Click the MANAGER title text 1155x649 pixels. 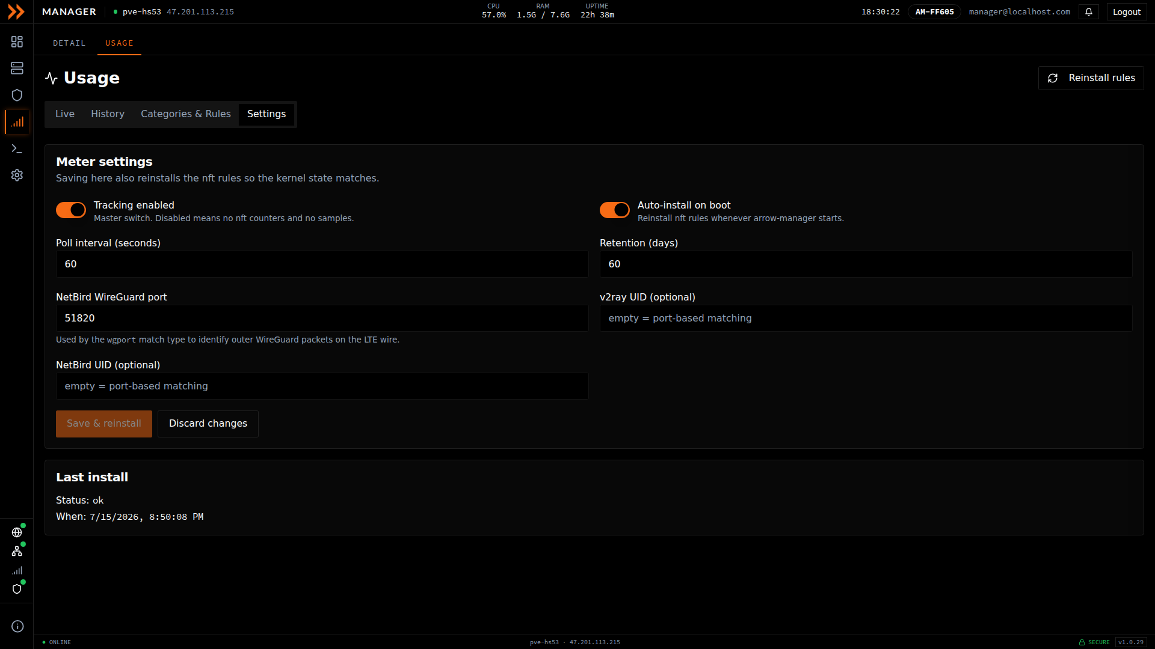point(69,12)
